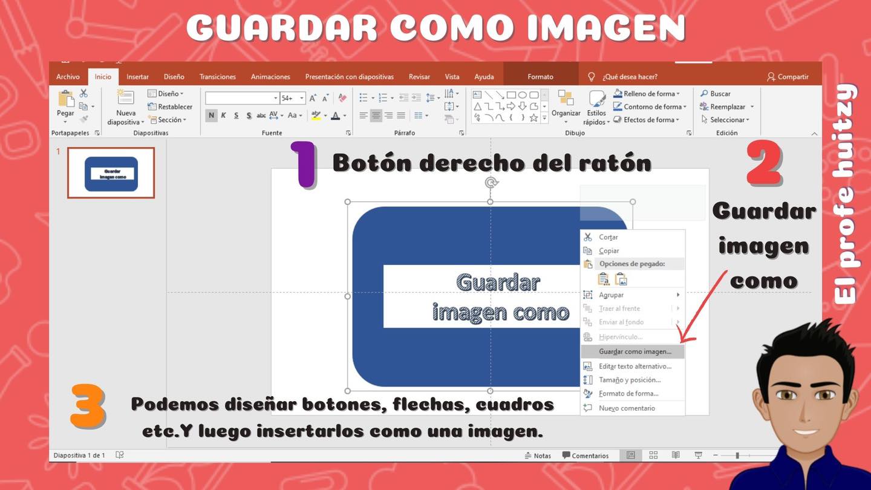The image size is (871, 490).
Task: Click the clear formatting eraser icon
Action: click(x=342, y=98)
